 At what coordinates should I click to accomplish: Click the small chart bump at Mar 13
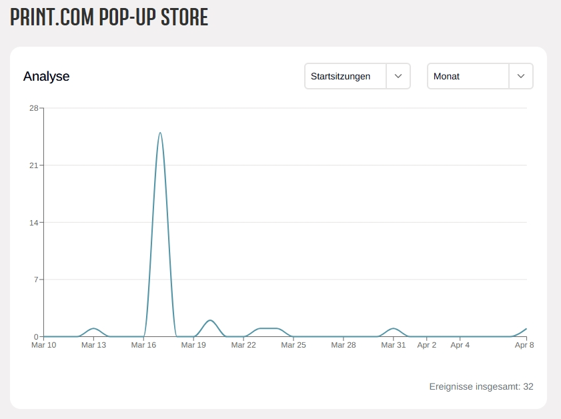(94, 328)
